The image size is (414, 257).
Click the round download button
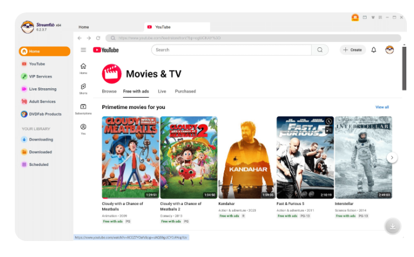393,226
